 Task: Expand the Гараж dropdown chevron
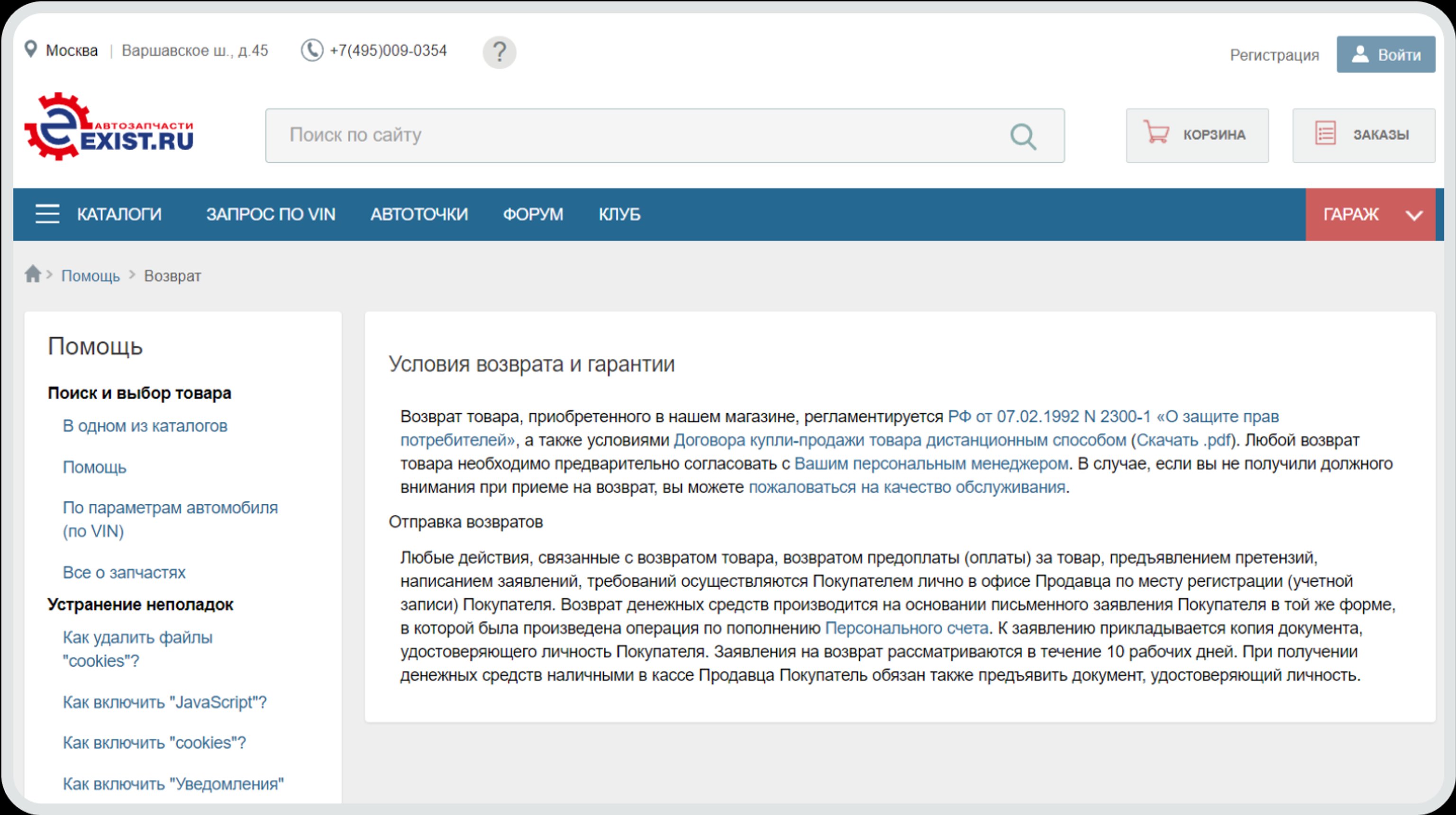pyautogui.click(x=1414, y=215)
